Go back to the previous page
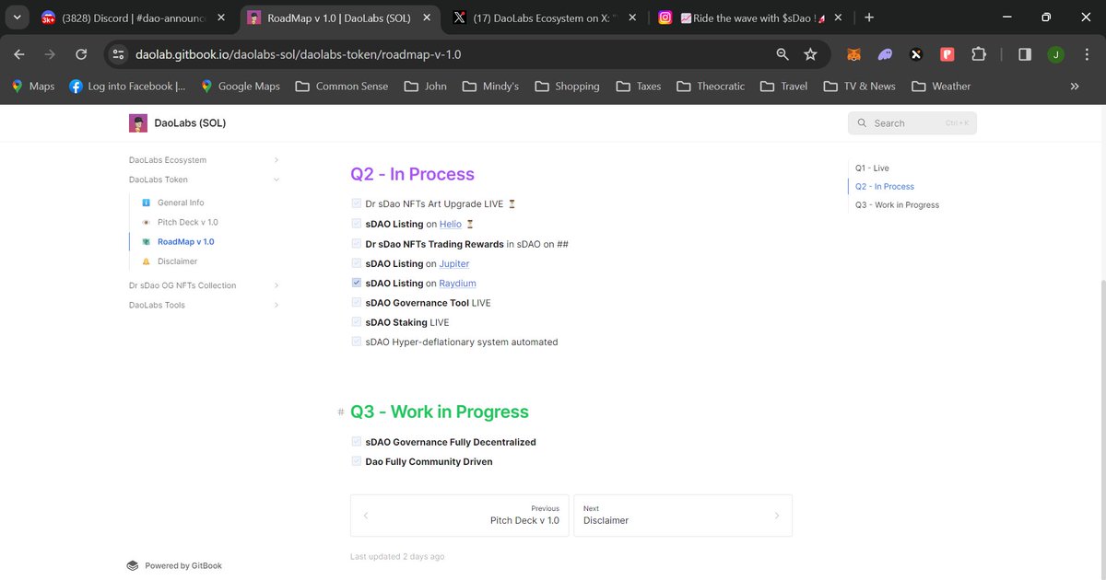The height and width of the screenshot is (580, 1106). pyautogui.click(x=20, y=54)
